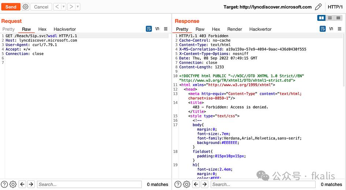Switch Request panel to Pretty tab
Screen dimensions: 346x190
point(9,29)
